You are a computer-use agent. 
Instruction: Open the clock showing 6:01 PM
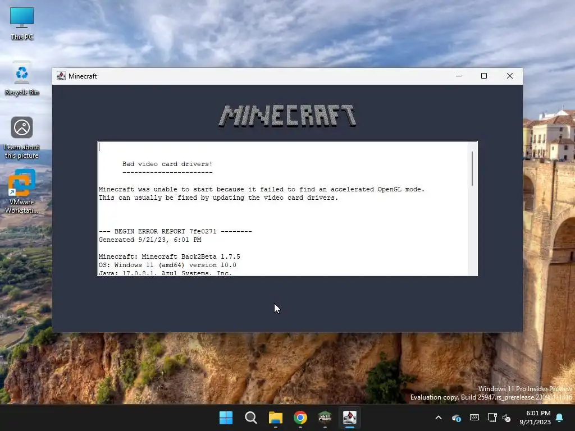(535, 418)
